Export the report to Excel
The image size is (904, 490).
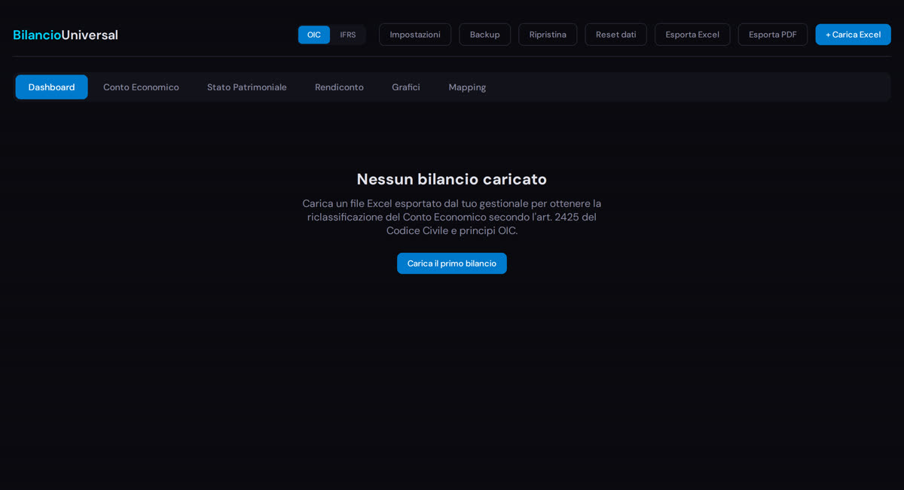[692, 34]
